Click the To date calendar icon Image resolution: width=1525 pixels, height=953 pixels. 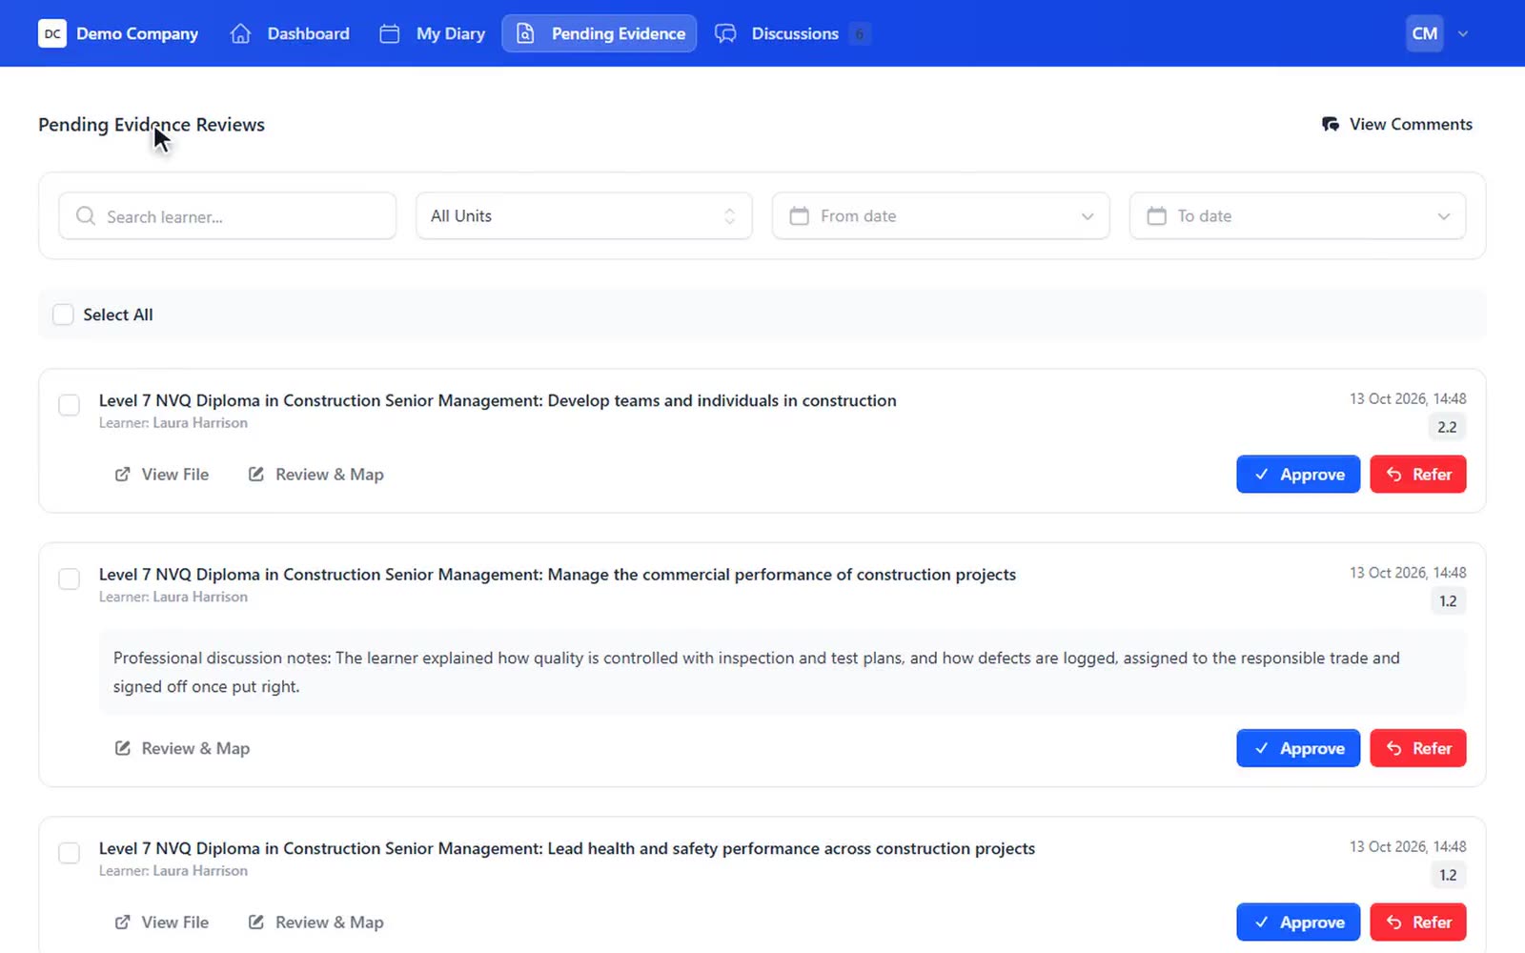tap(1156, 215)
